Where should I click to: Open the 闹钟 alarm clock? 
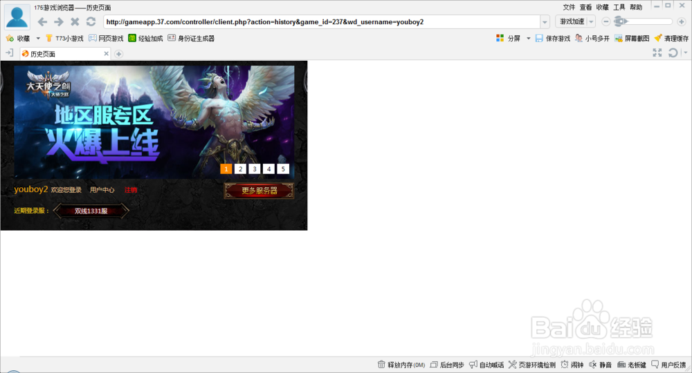(x=572, y=365)
